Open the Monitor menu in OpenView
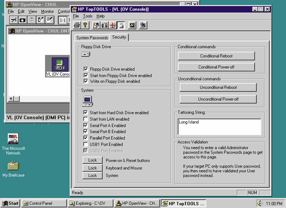This screenshot has height=208, width=286. coord(47,11)
